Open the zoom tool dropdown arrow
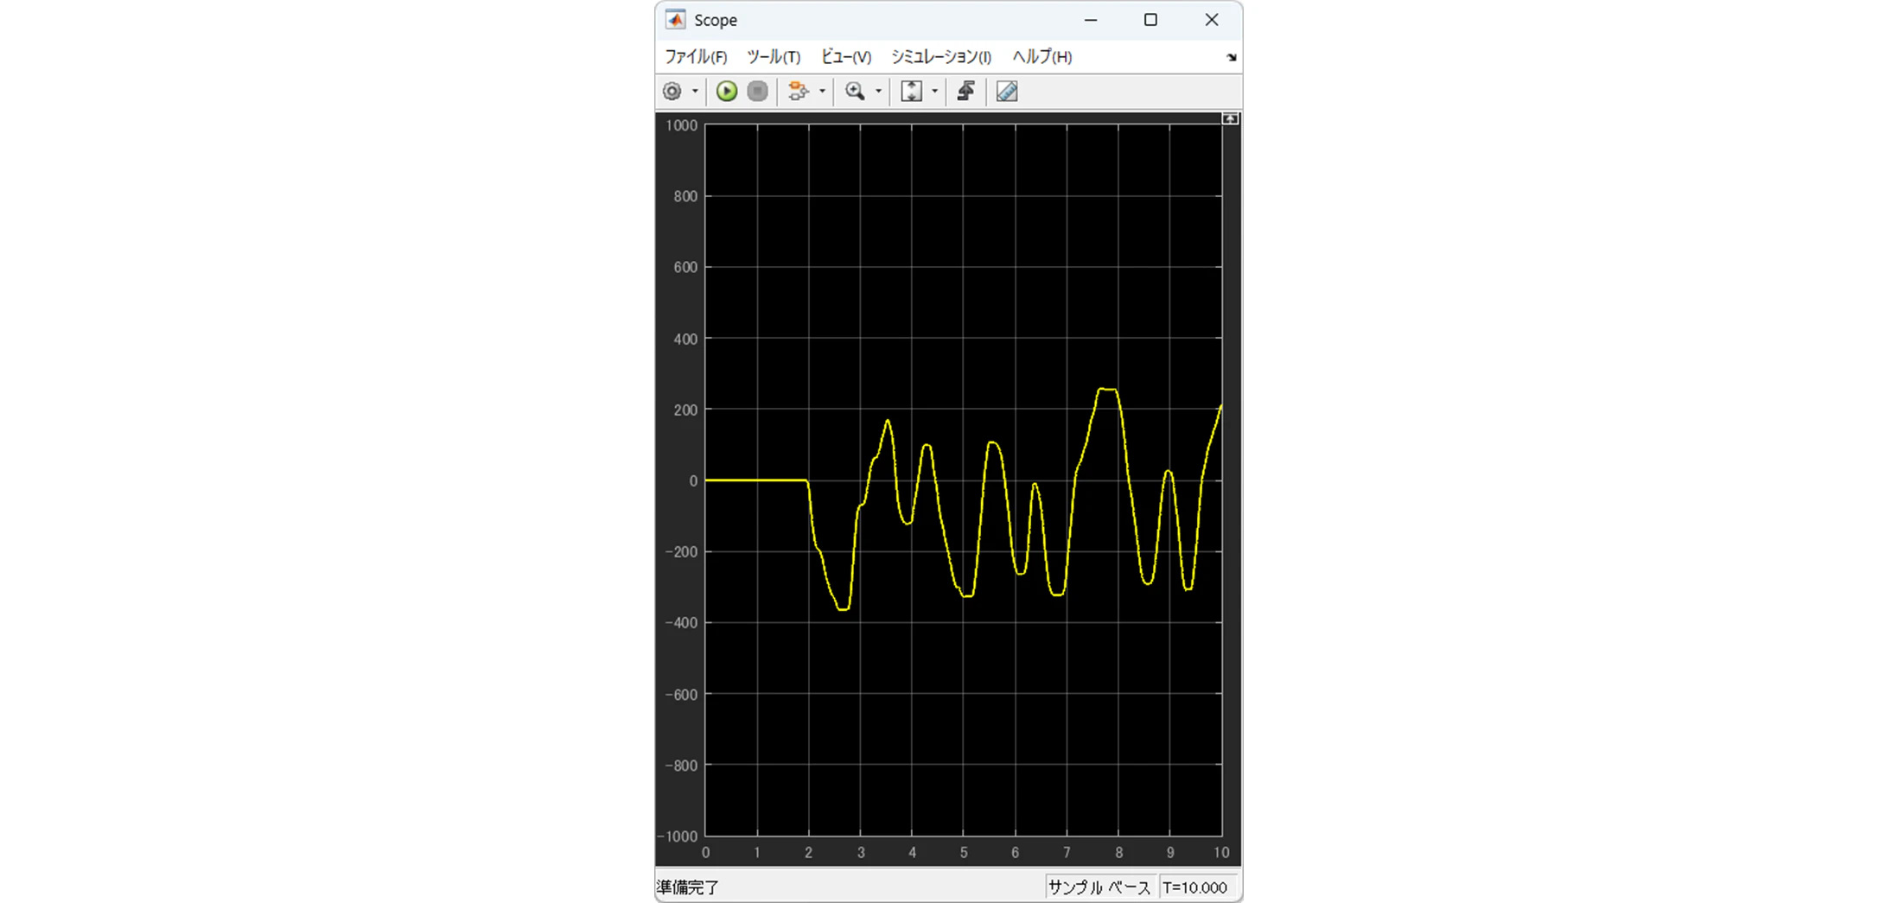 point(878,92)
